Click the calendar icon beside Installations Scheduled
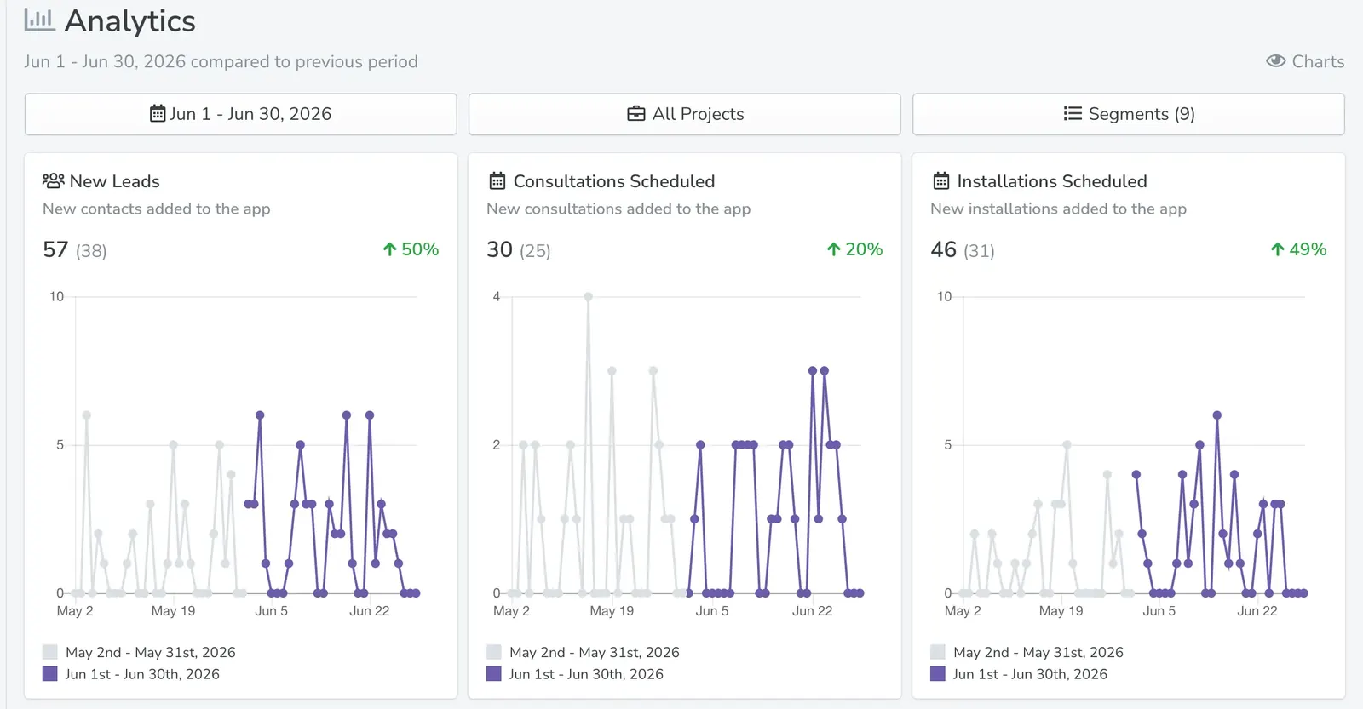Viewport: 1363px width, 709px height. pyautogui.click(x=941, y=180)
